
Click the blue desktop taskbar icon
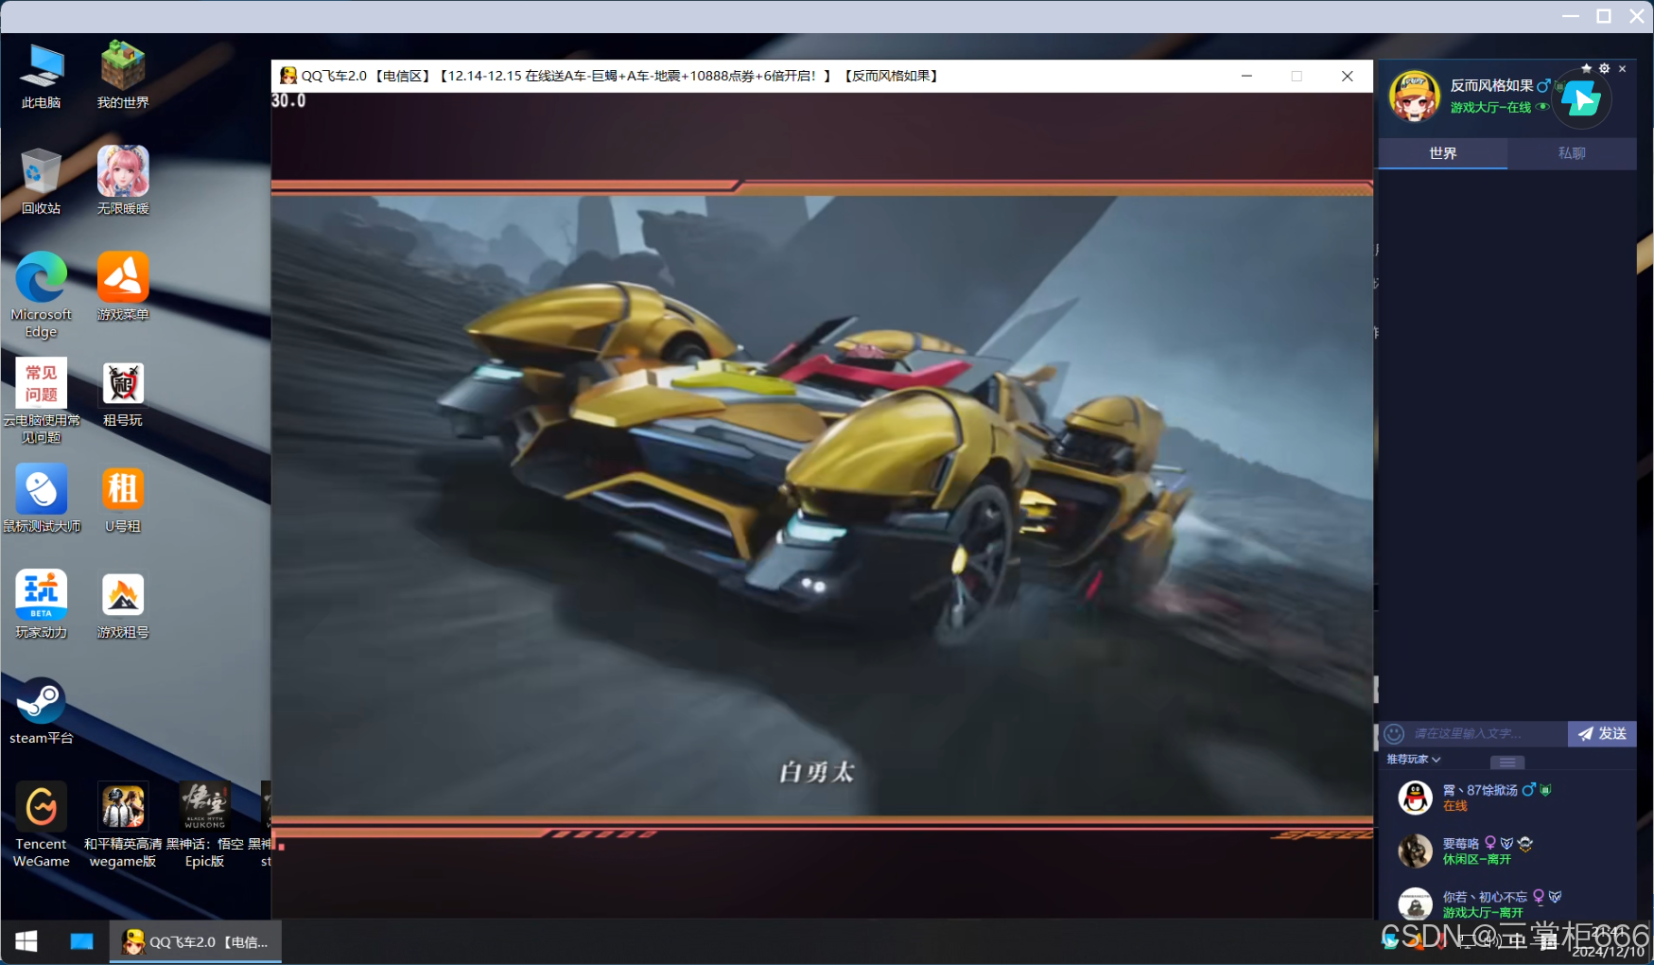pyautogui.click(x=81, y=941)
